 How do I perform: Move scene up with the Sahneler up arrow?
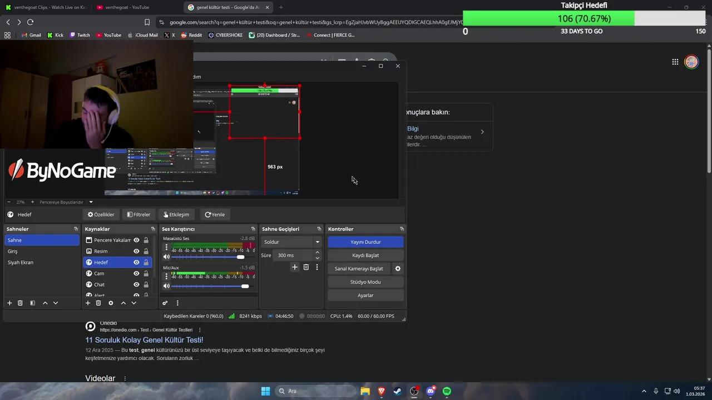coord(45,303)
